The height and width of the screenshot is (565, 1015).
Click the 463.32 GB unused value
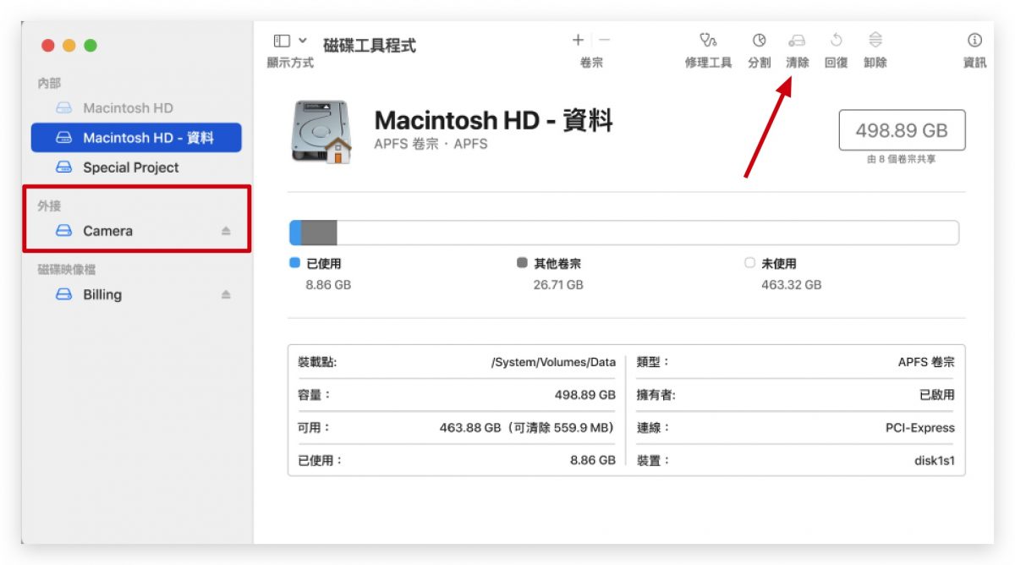[792, 285]
